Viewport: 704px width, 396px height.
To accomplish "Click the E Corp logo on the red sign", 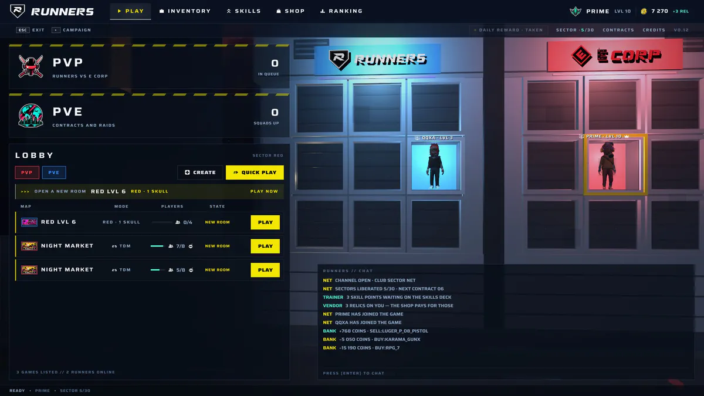I will coord(582,56).
